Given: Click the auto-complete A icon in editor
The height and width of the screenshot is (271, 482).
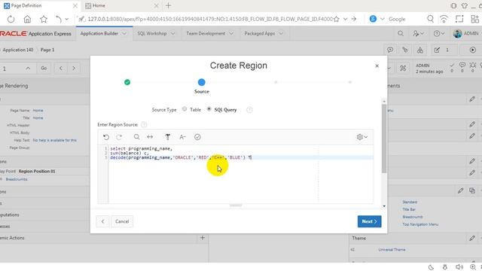Looking at the screenshot, I should [182, 137].
